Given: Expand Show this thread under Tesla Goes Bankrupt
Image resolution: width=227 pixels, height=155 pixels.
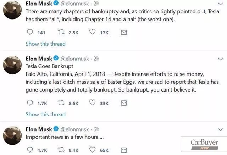Looking at the screenshot, I should pos(45,114).
